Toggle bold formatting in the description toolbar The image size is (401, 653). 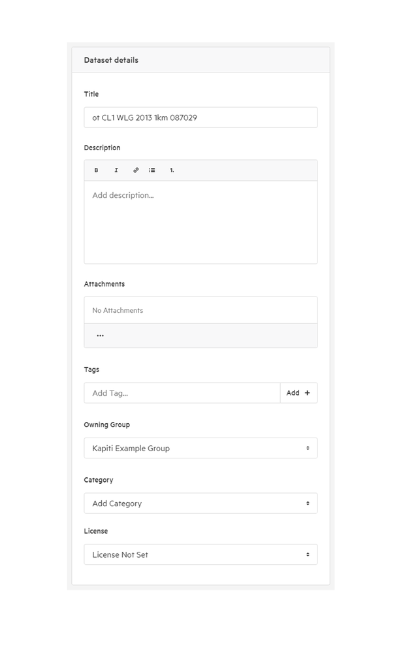tap(96, 170)
